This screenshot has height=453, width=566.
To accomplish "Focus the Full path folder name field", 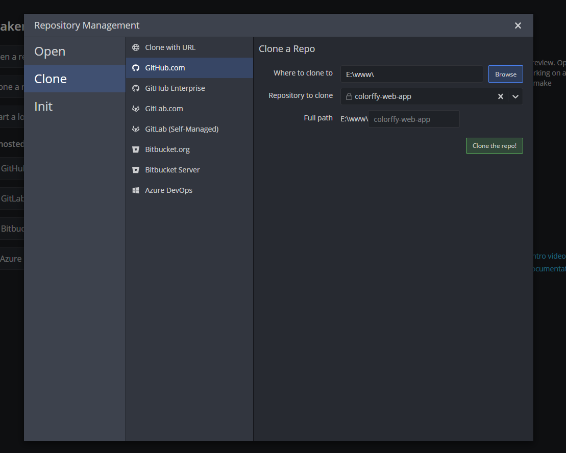I will [x=414, y=119].
